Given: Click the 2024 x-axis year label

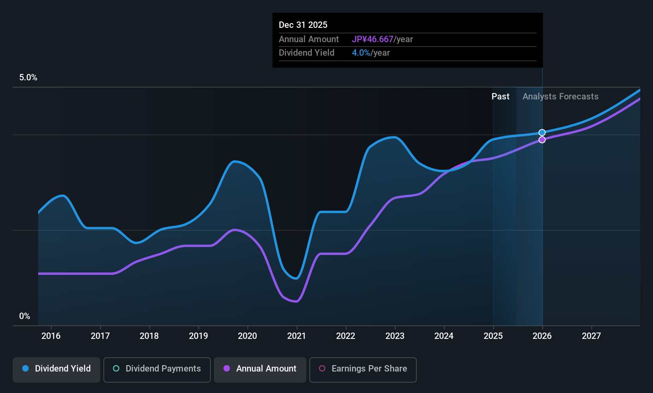Looking at the screenshot, I should point(444,336).
